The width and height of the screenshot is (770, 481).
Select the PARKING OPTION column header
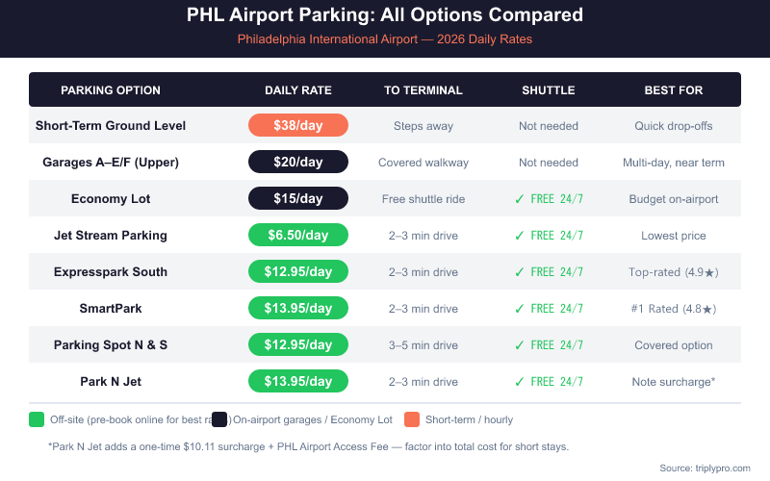[x=111, y=90]
